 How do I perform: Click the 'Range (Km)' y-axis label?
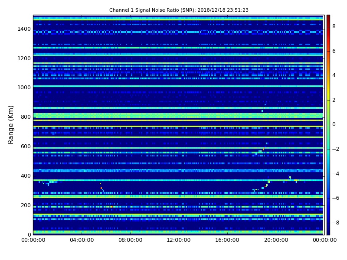[10, 125]
